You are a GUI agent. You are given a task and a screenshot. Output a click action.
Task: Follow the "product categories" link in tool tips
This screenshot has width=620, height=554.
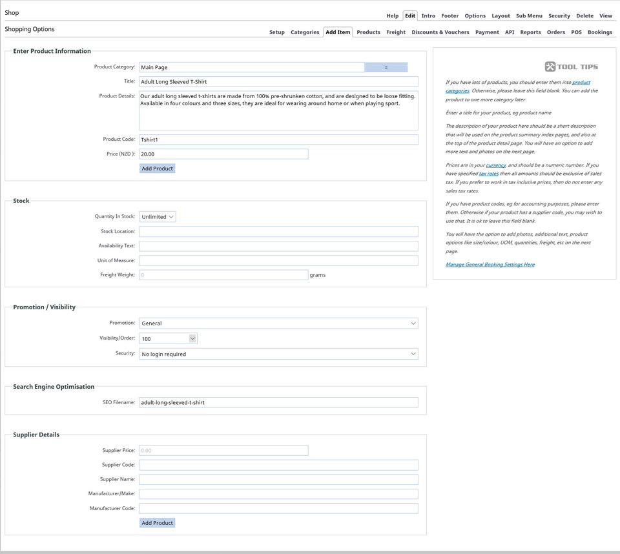coord(581,82)
